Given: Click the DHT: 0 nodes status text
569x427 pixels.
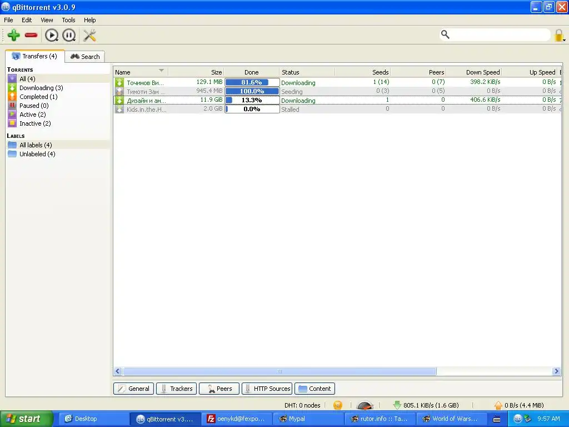Looking at the screenshot, I should 302,405.
